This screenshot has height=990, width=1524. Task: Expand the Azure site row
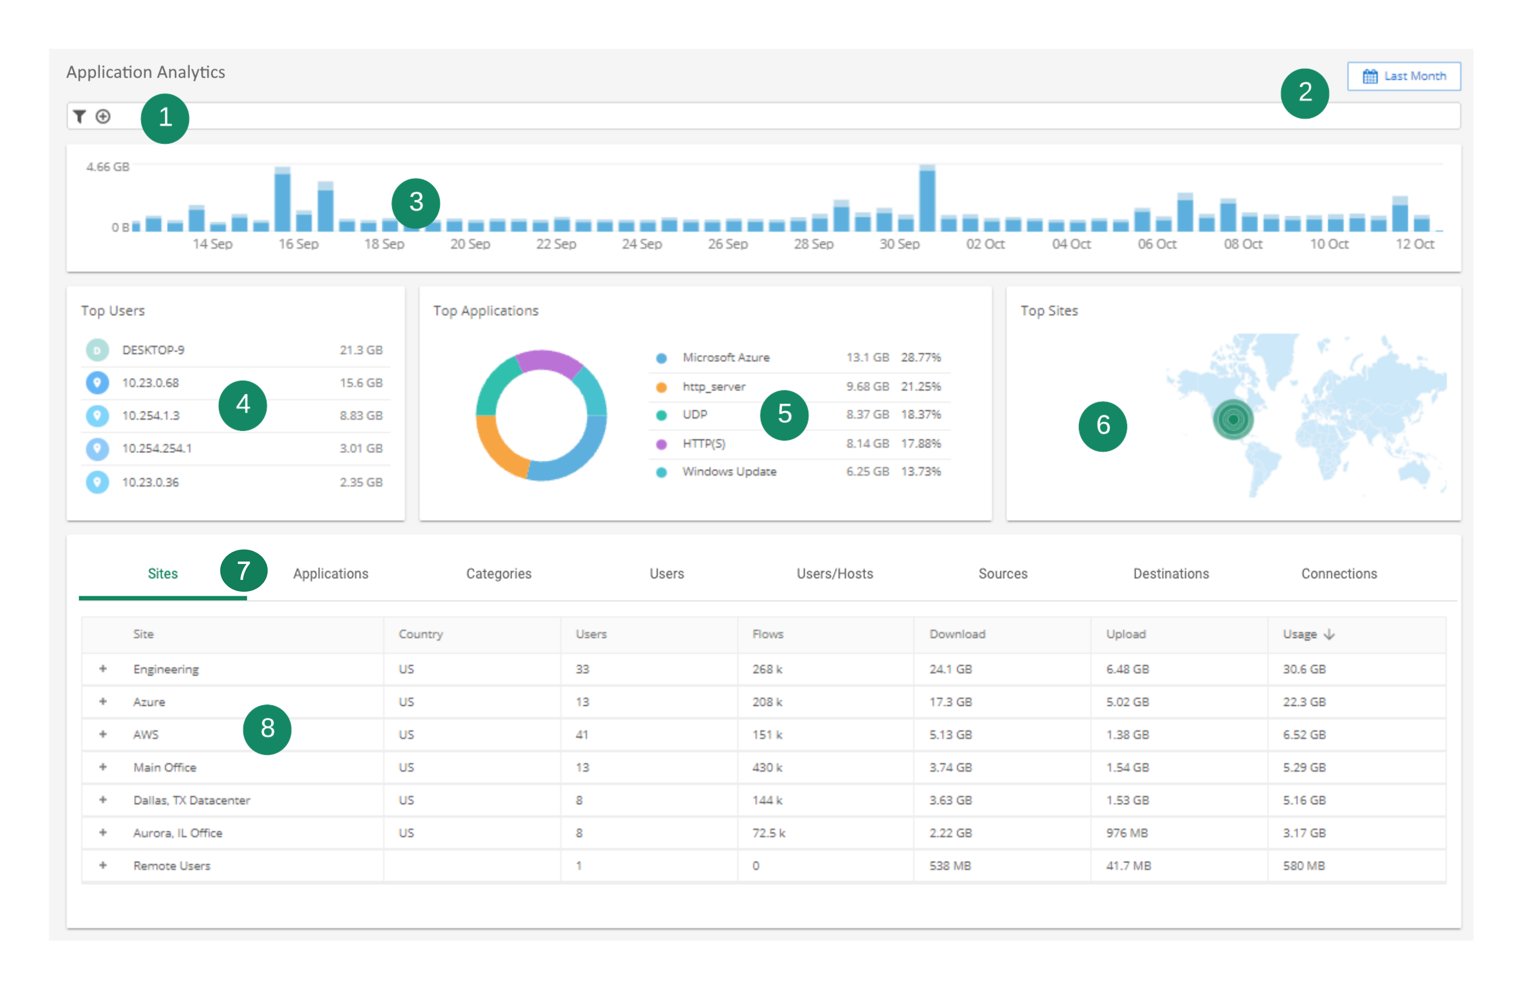(x=103, y=701)
